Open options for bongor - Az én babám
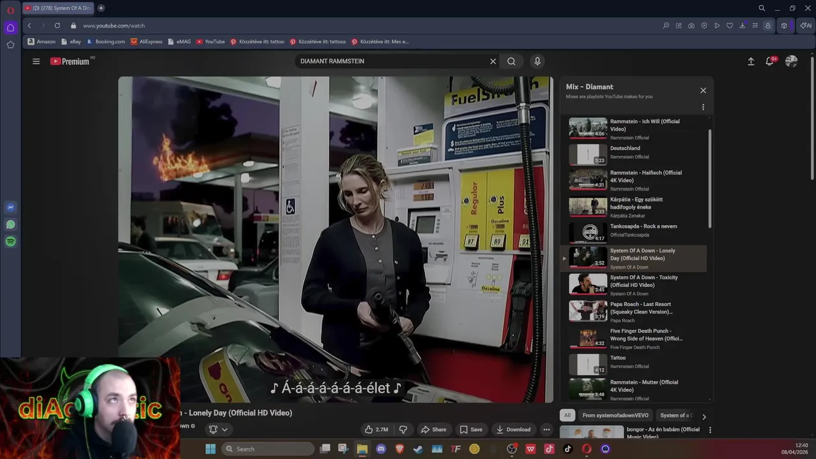 pyautogui.click(x=710, y=430)
